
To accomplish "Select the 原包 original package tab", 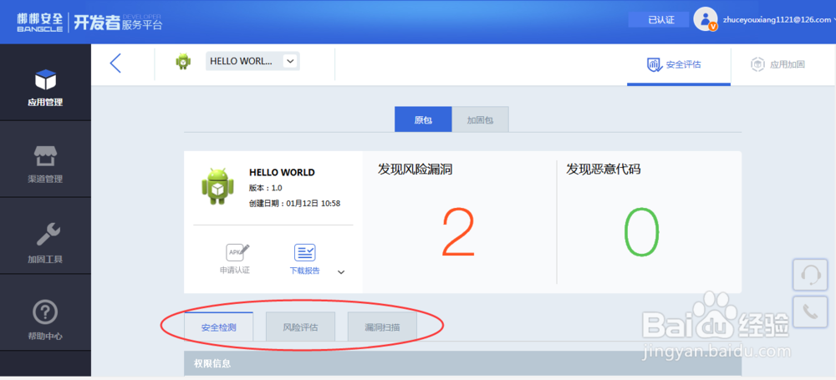I will coord(423,119).
